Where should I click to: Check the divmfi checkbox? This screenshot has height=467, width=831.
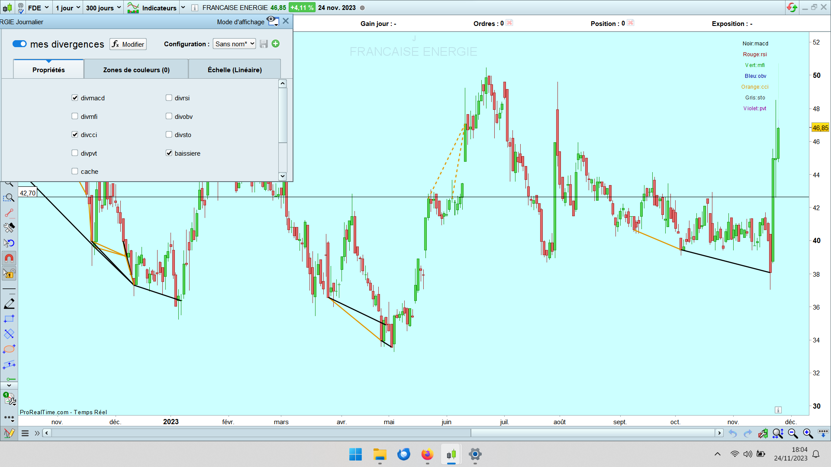coord(75,116)
